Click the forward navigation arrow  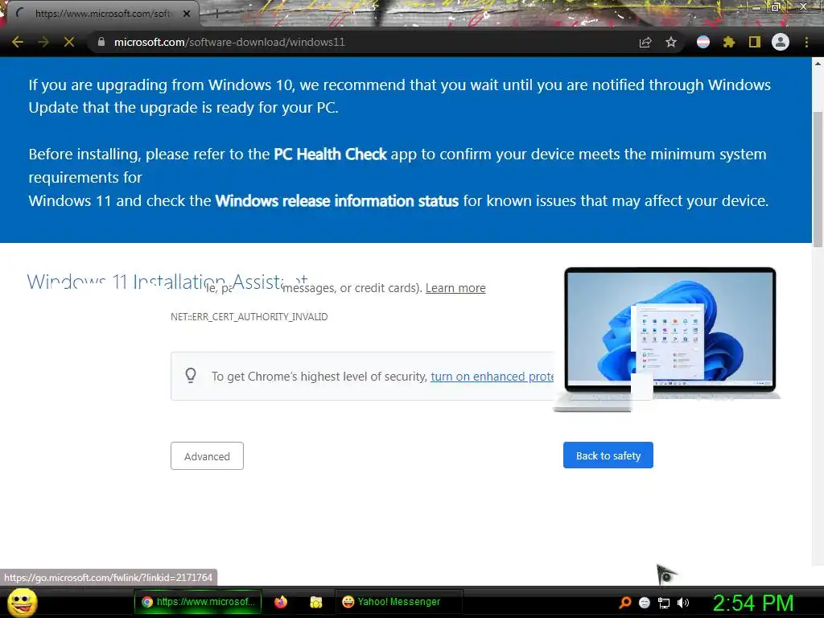coord(43,42)
